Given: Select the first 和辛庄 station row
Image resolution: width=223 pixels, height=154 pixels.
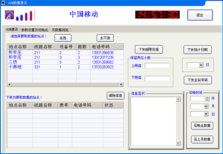Looking at the screenshot, I should tap(65, 52).
